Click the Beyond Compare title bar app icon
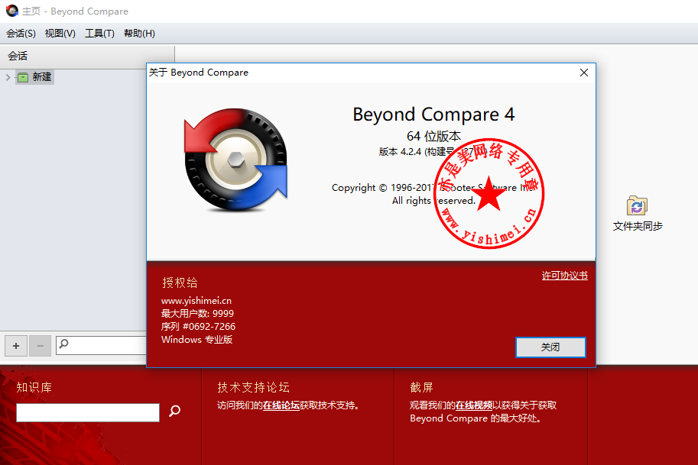698x465 pixels. pyautogui.click(x=12, y=11)
